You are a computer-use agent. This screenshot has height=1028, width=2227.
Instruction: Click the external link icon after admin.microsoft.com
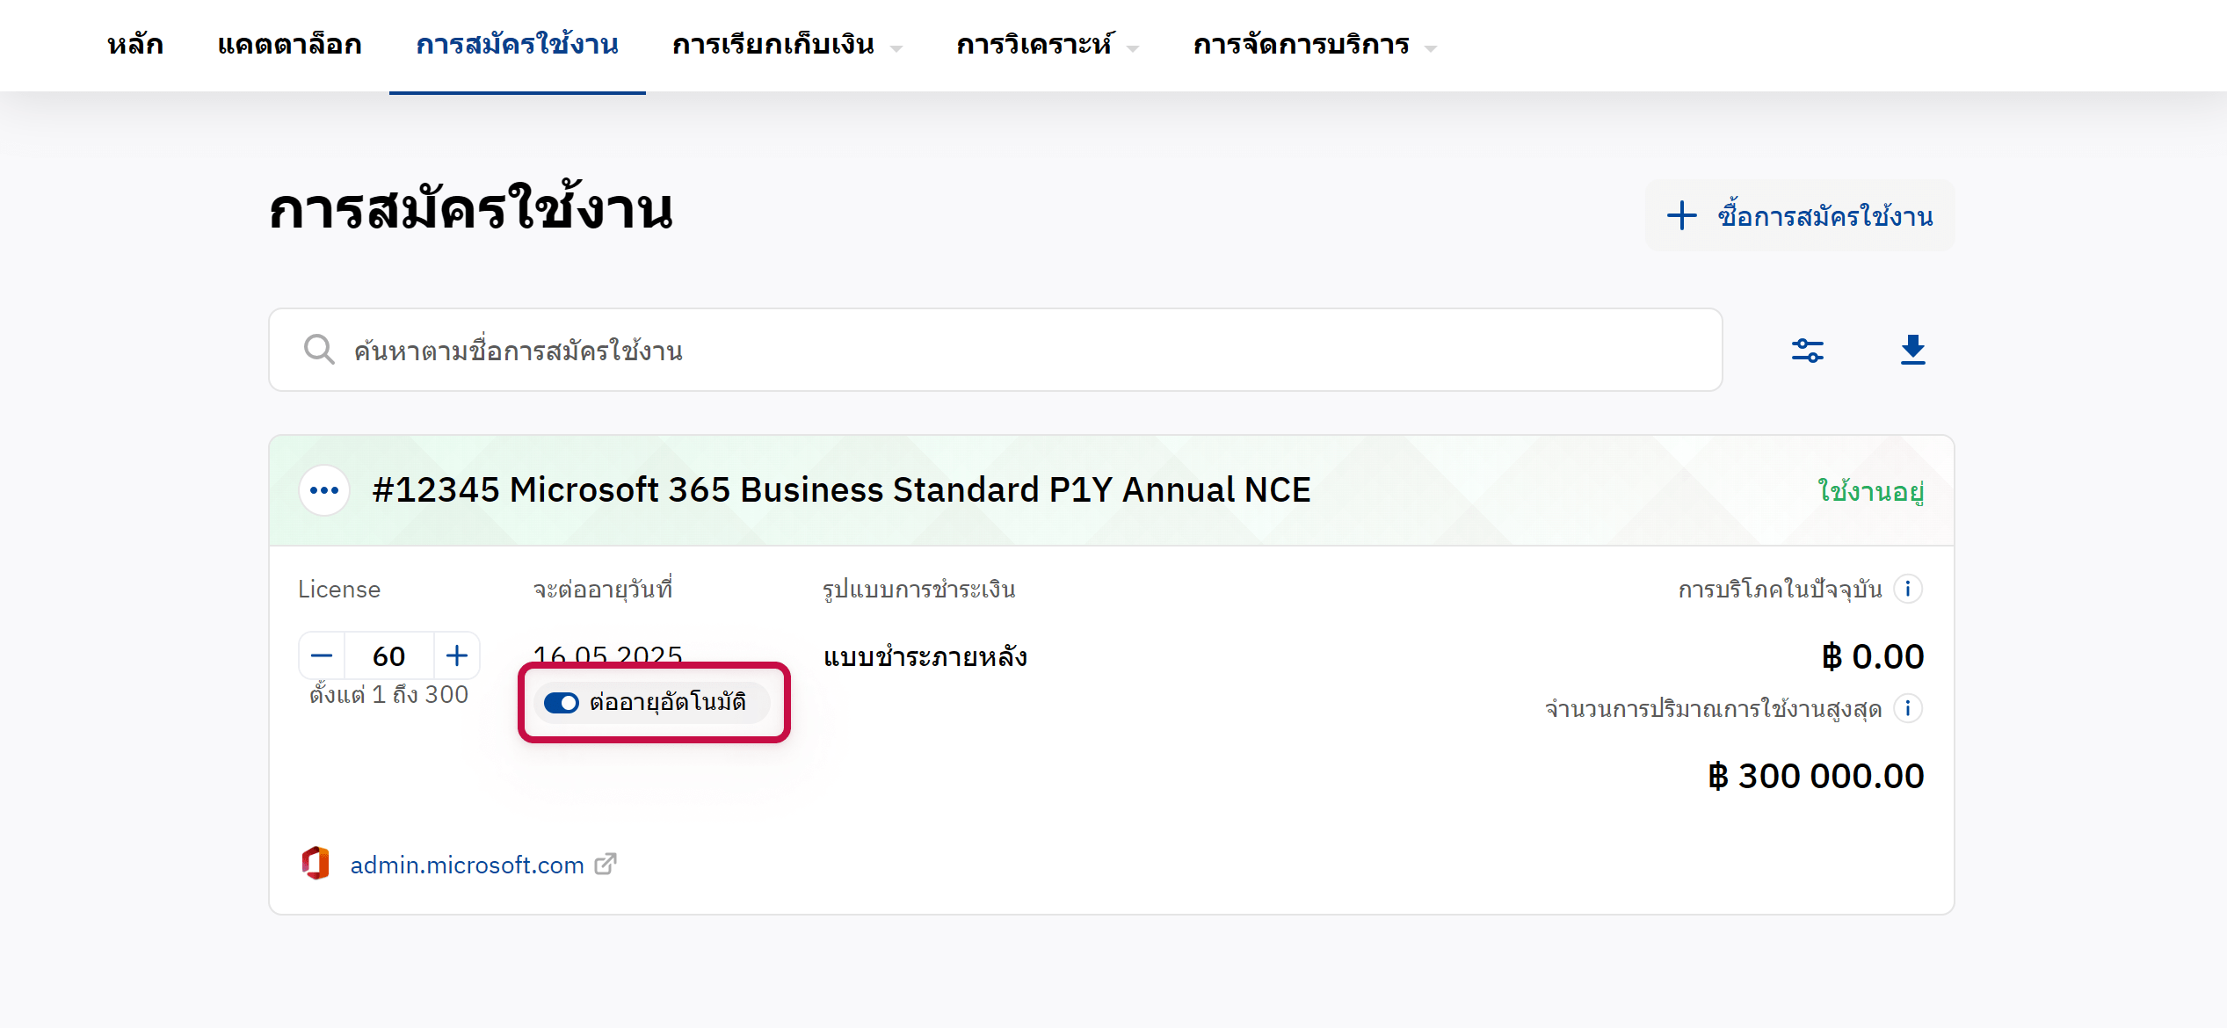click(606, 865)
